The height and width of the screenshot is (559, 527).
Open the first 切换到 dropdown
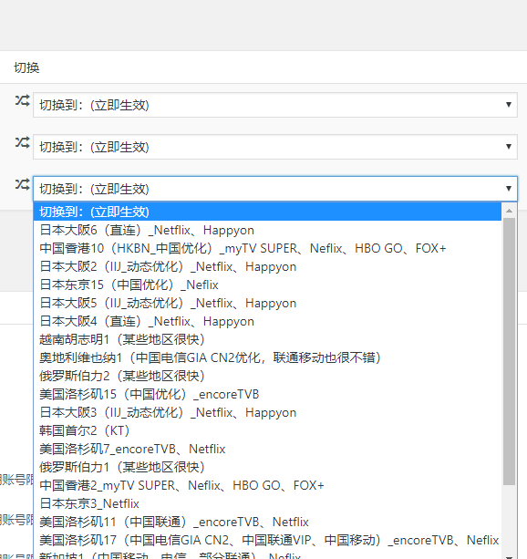[x=275, y=105]
